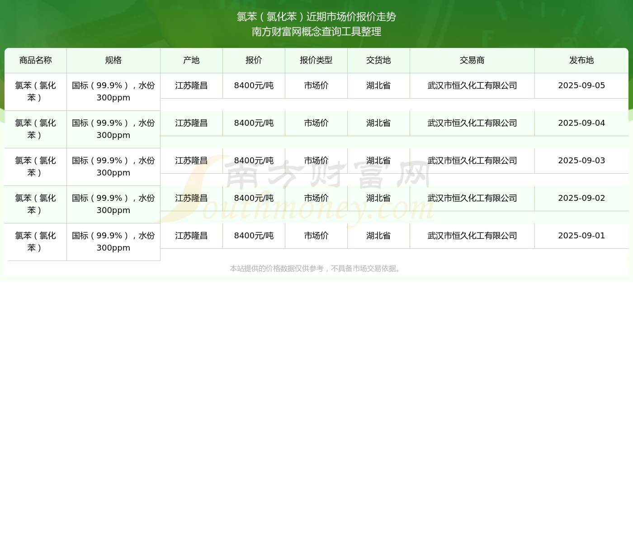
Task: Click the disclaimer text 本站提供的价格数据仅供参考
Action: [x=277, y=269]
